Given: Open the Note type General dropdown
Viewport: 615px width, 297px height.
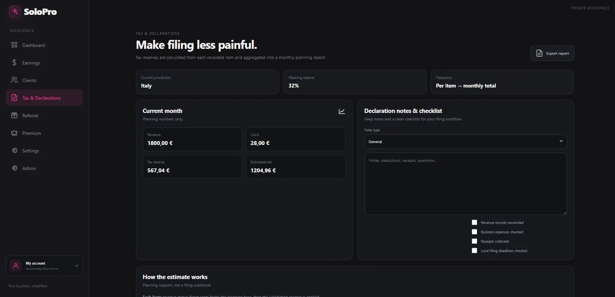Looking at the screenshot, I should point(465,141).
